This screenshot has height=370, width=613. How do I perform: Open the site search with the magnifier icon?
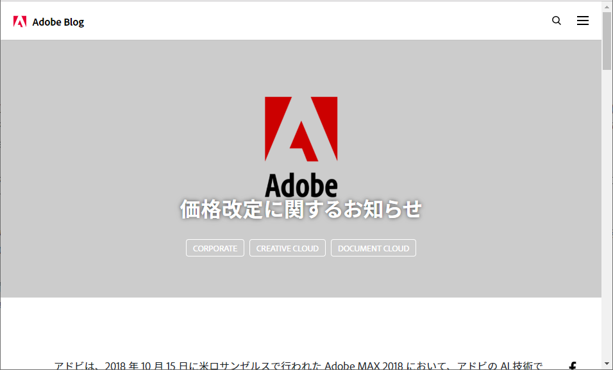[x=556, y=21]
